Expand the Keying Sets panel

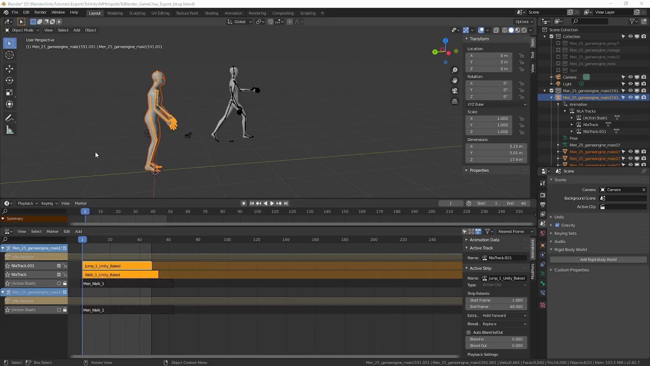(x=565, y=233)
